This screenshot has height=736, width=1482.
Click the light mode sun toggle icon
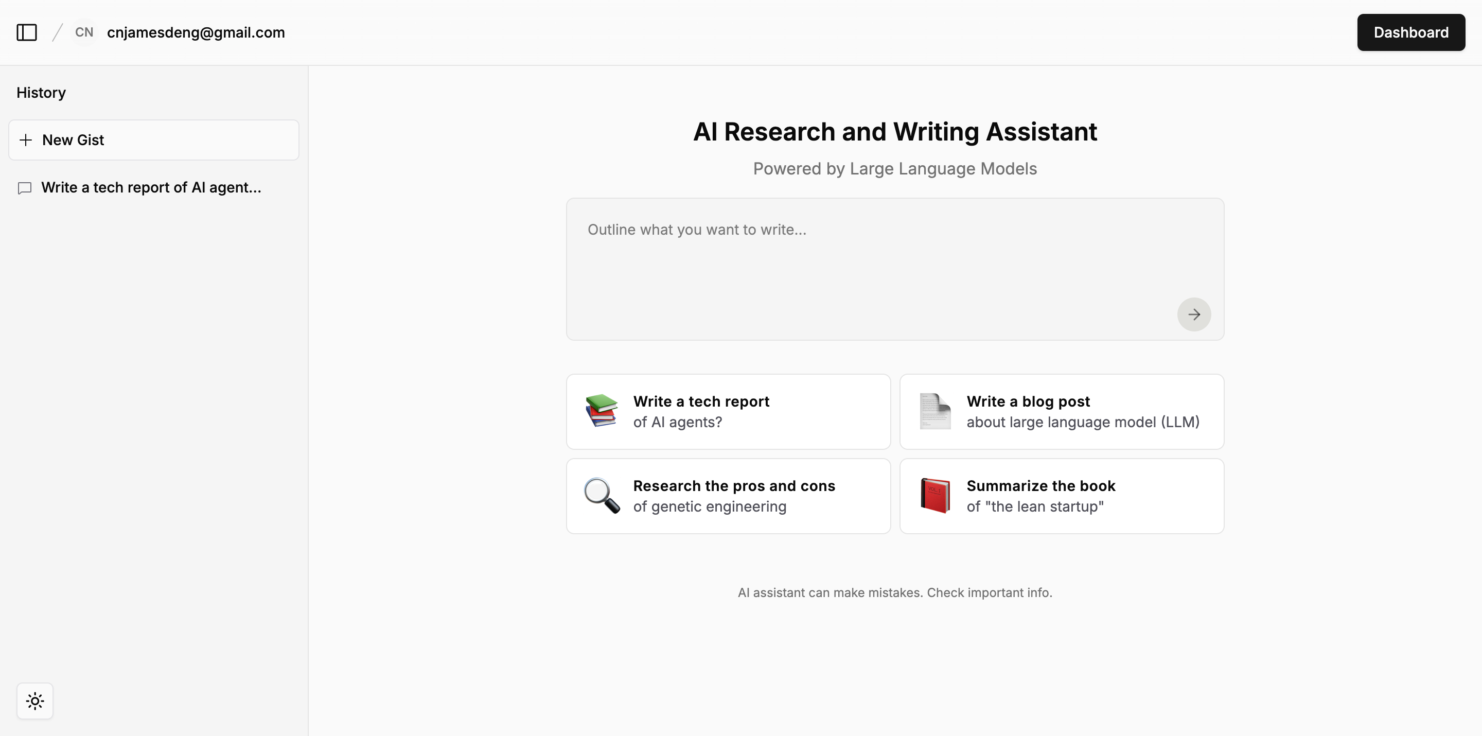click(35, 701)
